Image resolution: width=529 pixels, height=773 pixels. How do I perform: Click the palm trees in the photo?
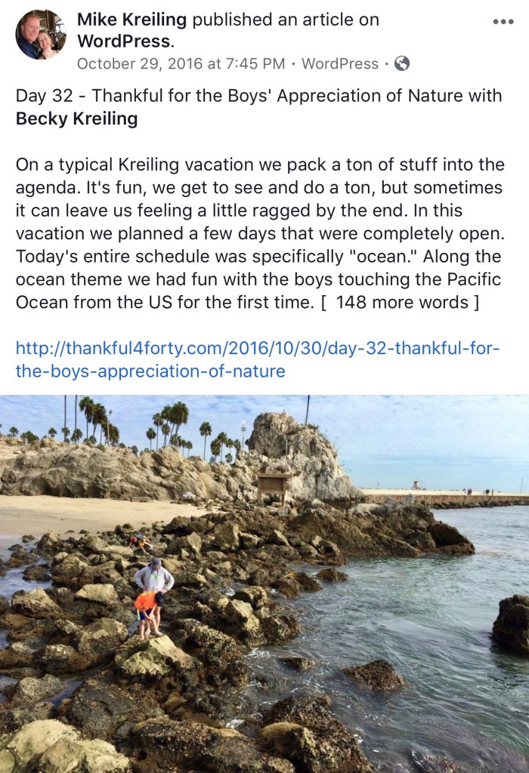coord(174,423)
